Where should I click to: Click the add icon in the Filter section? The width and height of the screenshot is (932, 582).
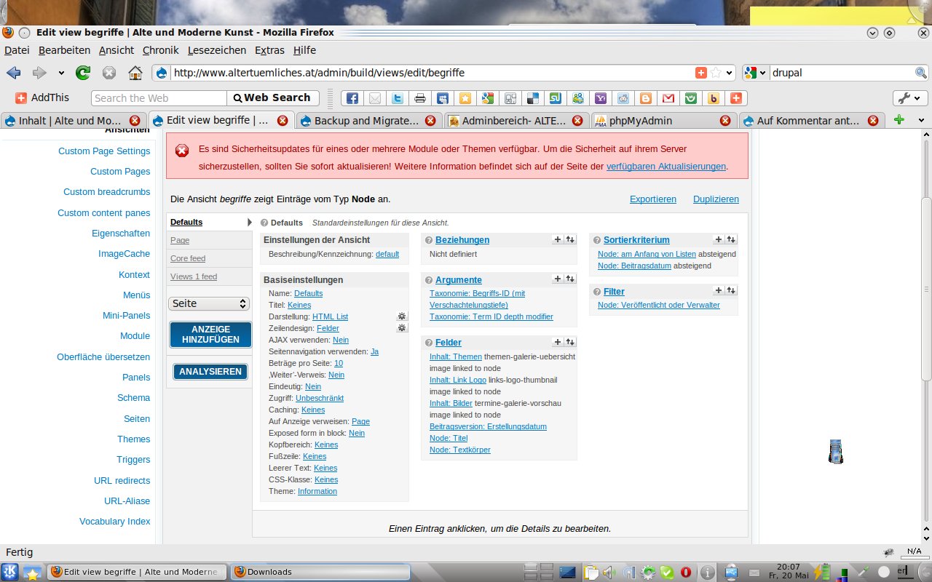tap(719, 291)
